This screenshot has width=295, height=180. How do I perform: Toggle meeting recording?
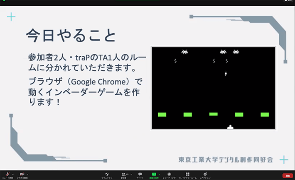coord(169,174)
